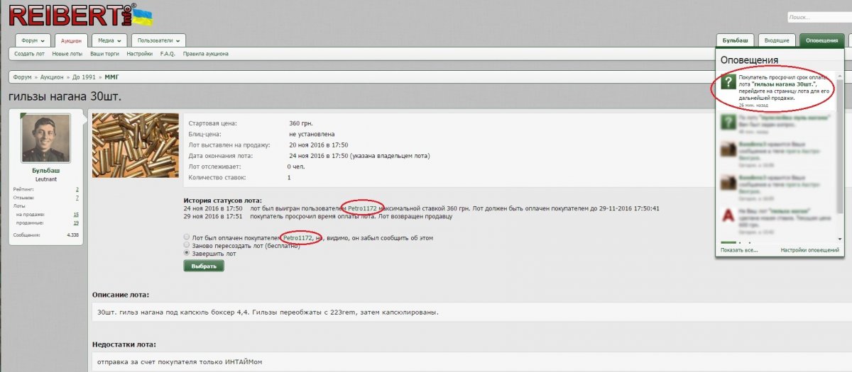
Task: Open the Бульбаш seller avatar photo
Action: pos(46,140)
